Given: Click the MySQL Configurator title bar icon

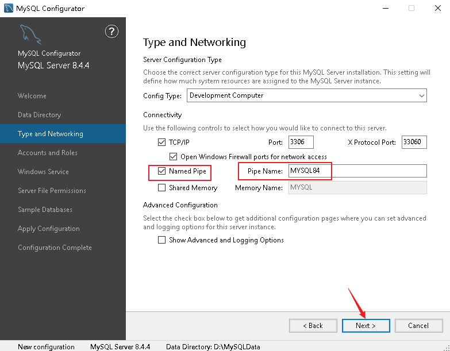Looking at the screenshot, I should (x=8, y=8).
